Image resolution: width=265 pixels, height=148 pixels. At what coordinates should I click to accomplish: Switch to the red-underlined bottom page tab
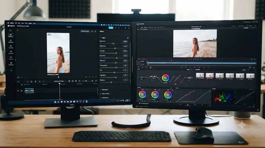(x=188, y=105)
